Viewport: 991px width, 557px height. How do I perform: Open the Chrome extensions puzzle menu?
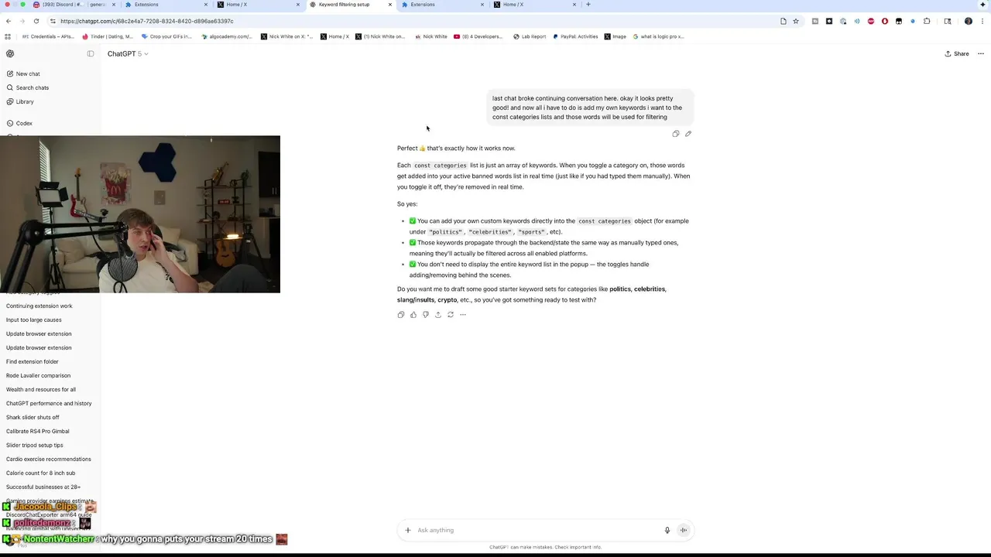(927, 21)
